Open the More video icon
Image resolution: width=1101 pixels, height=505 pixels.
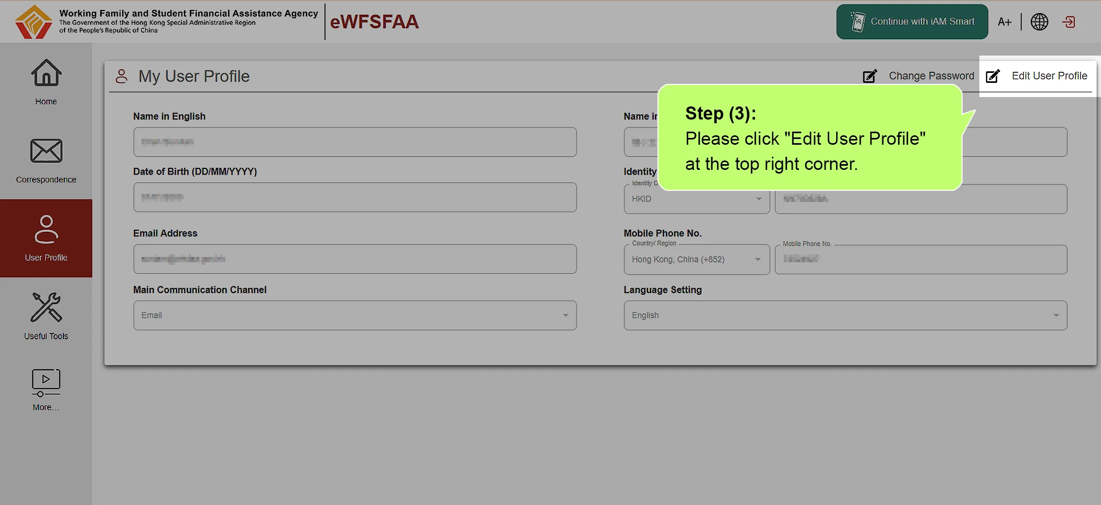pos(46,383)
